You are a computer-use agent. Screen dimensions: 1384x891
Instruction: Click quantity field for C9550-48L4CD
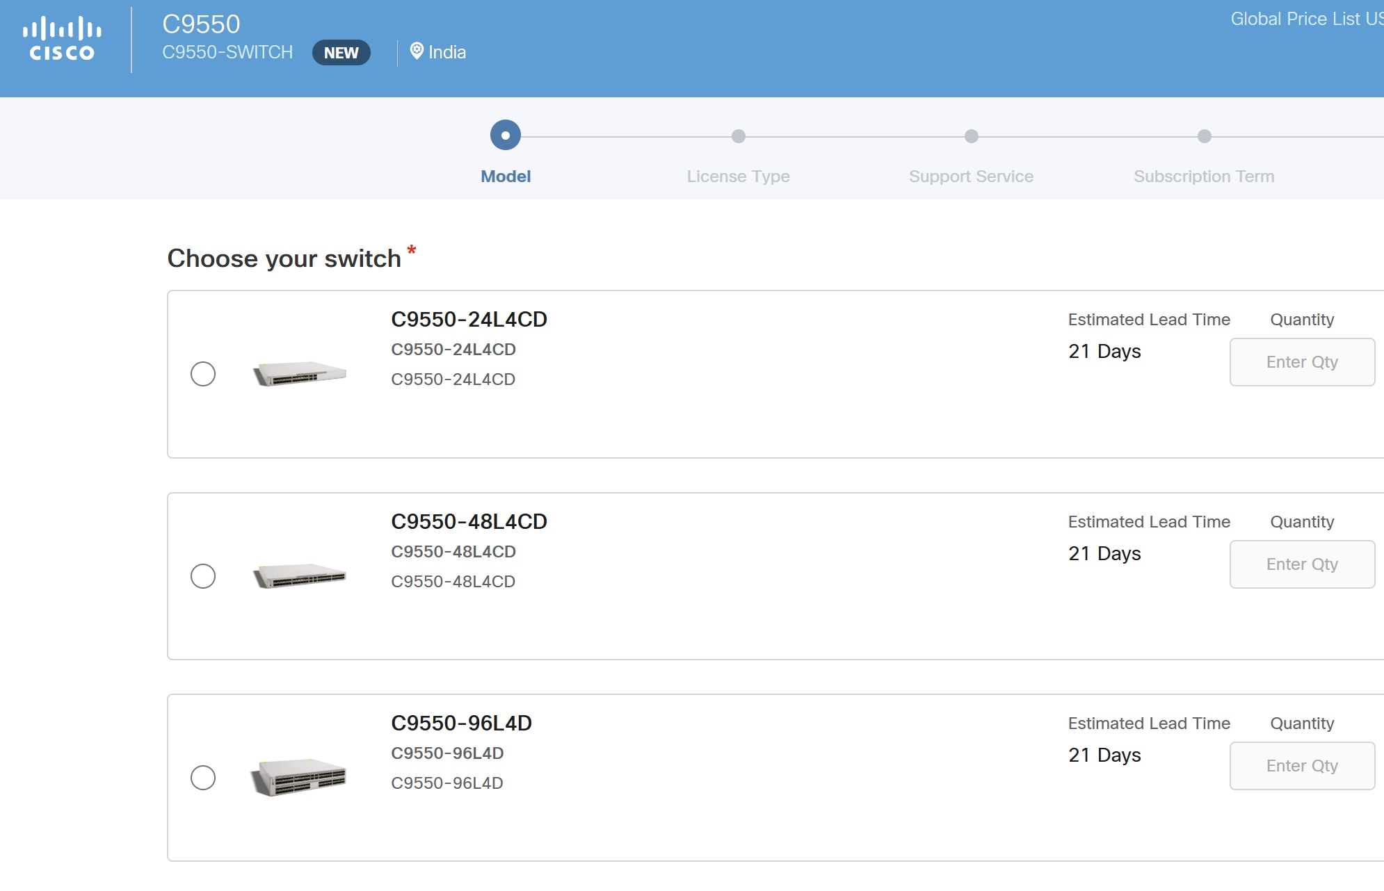(x=1302, y=564)
